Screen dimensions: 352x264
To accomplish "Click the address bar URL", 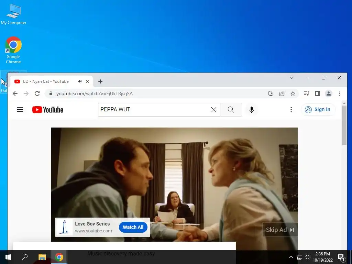I will 95,93.
